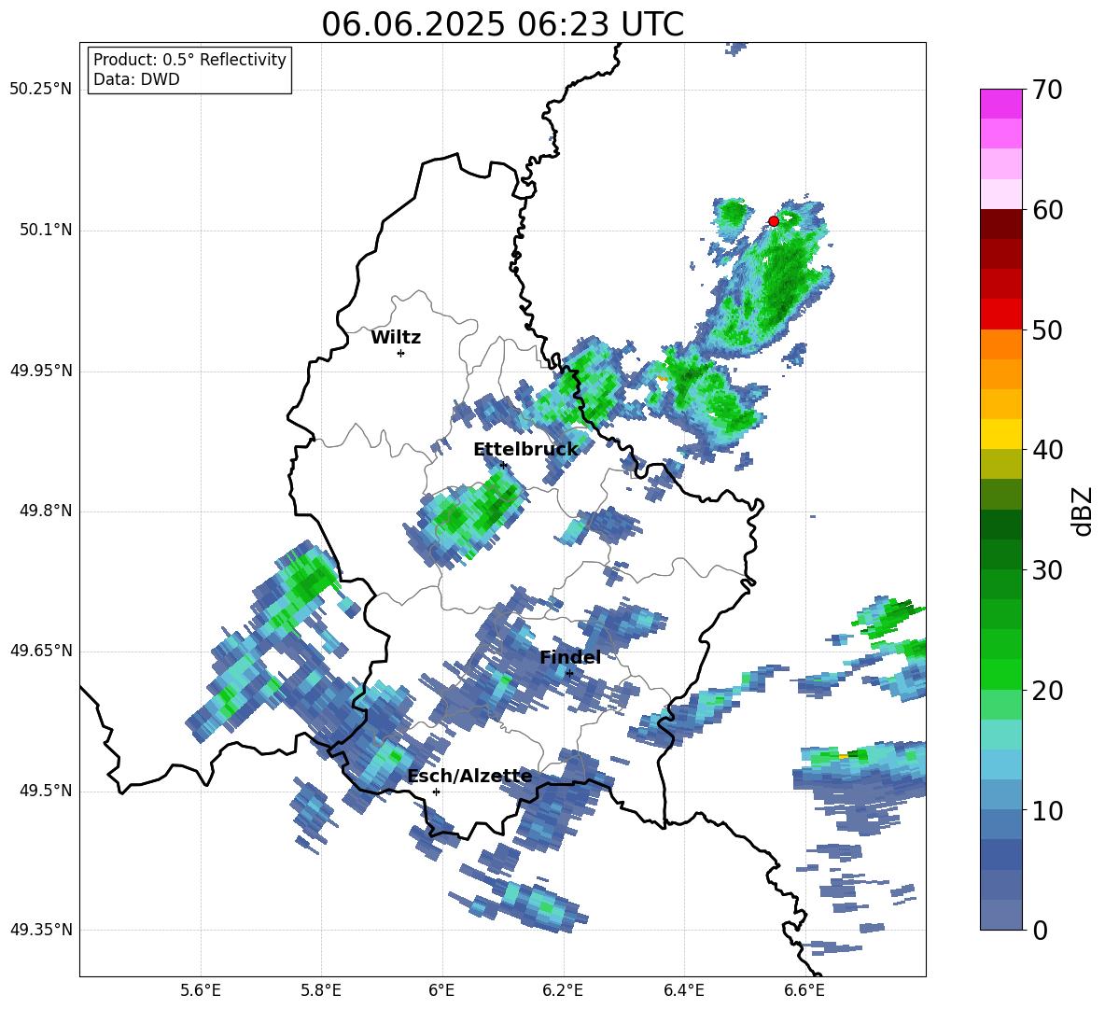The width and height of the screenshot is (1105, 1009).
Task: Click the 6.4°E longitude label
Action: pyautogui.click(x=683, y=990)
